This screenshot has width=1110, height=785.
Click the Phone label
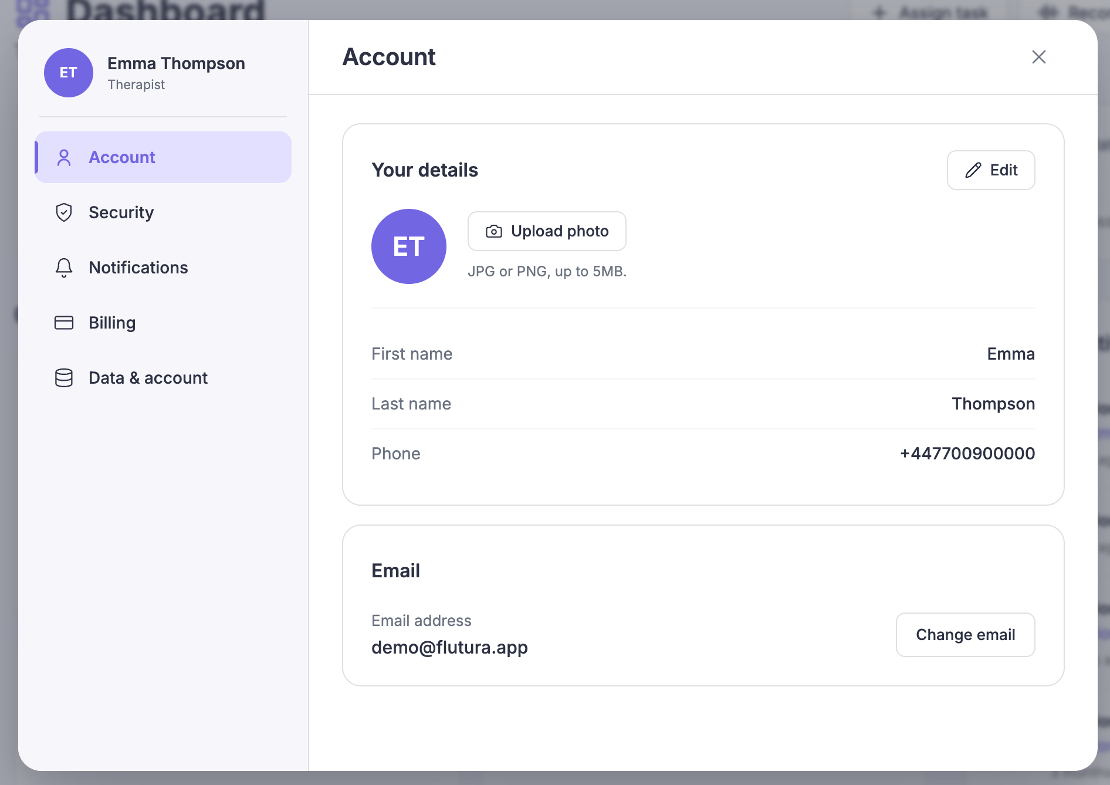pyautogui.click(x=396, y=454)
